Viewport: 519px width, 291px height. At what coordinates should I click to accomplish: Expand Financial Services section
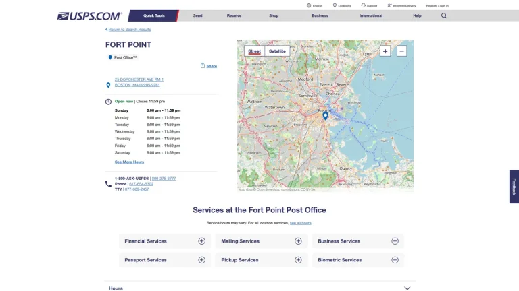[x=165, y=241]
